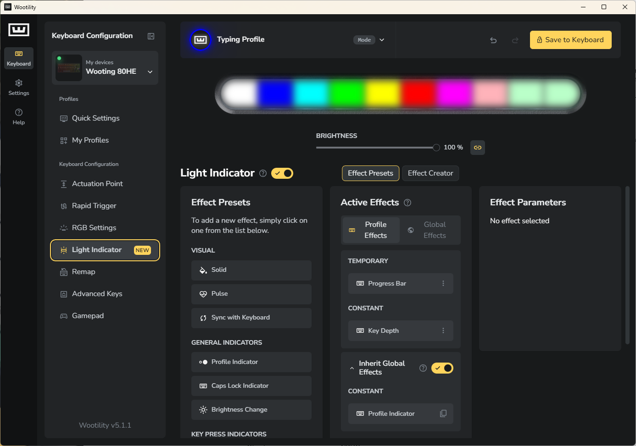Open Progress Bar effect options menu
This screenshot has height=446, width=636.
tap(443, 283)
